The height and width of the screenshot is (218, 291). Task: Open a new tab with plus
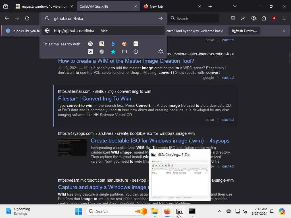coord(210,7)
